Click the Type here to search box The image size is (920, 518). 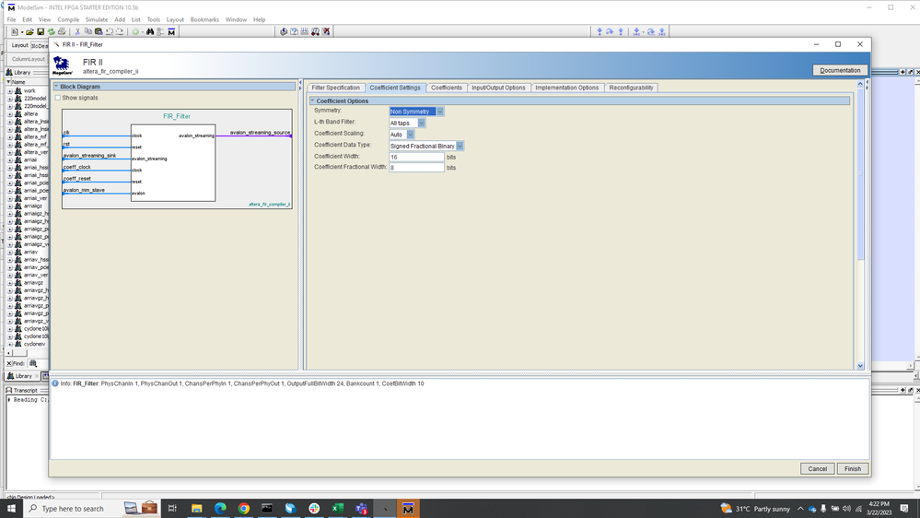(x=72, y=509)
